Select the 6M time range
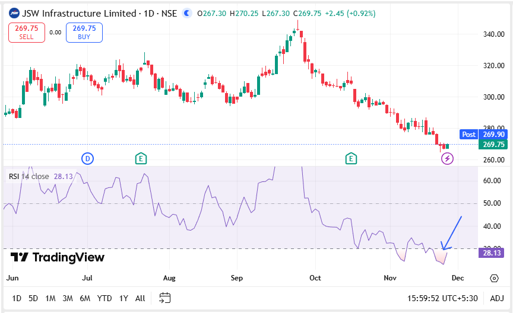 click(85, 298)
